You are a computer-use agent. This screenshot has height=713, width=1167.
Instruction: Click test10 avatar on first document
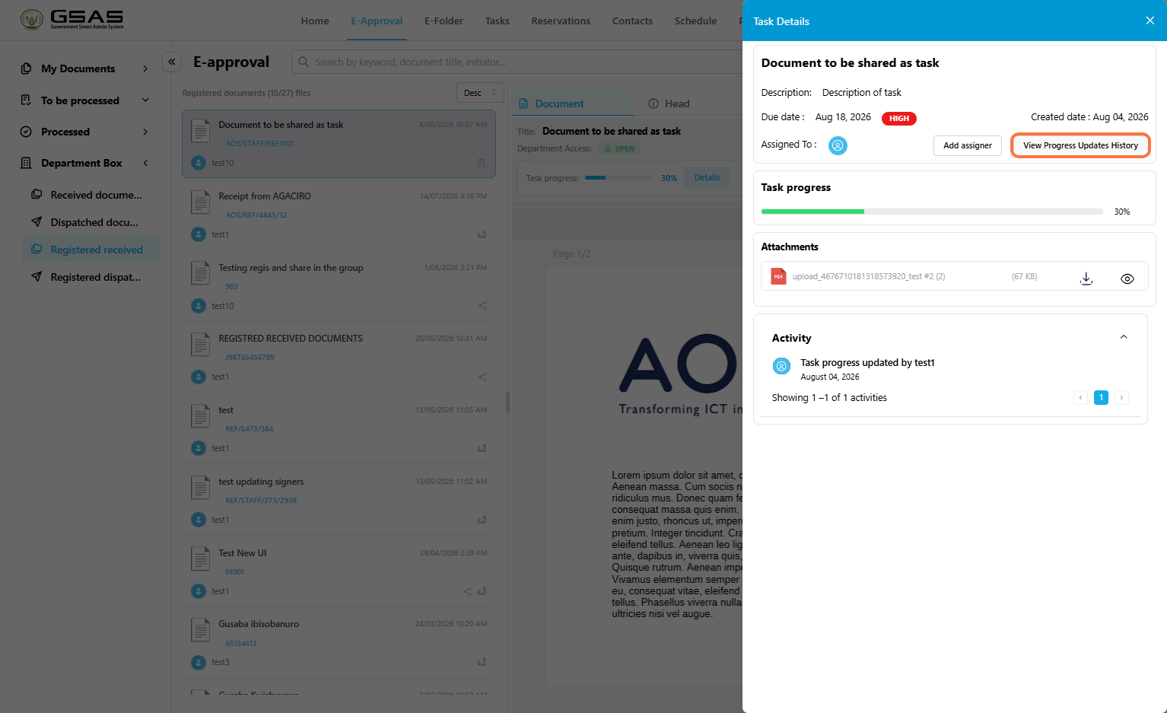[x=199, y=163]
